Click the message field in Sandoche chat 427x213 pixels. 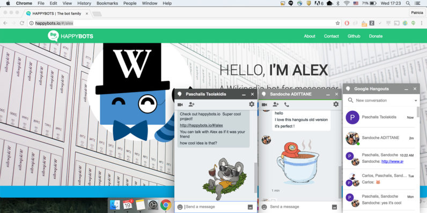[x=299, y=207]
